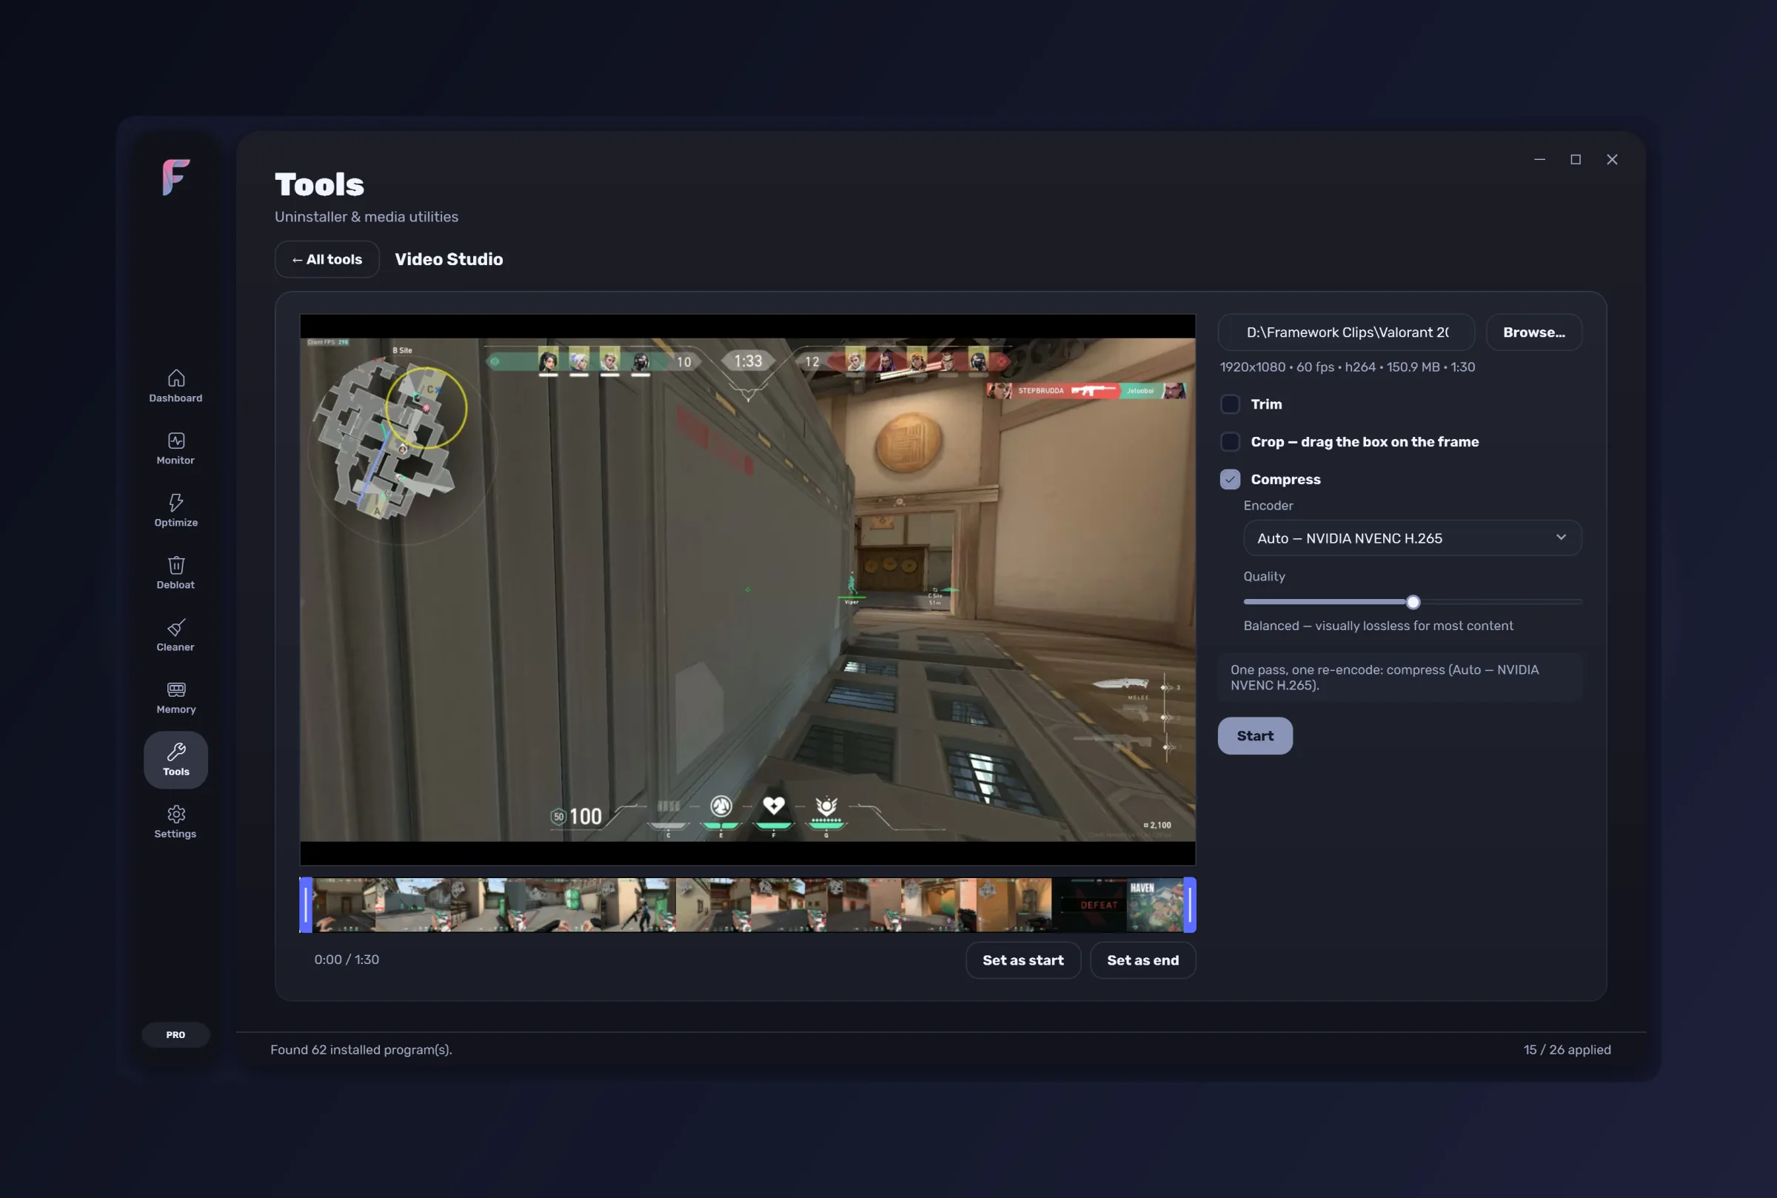Click the right trim handle on timeline
The height and width of the screenshot is (1198, 1777).
[1190, 906]
